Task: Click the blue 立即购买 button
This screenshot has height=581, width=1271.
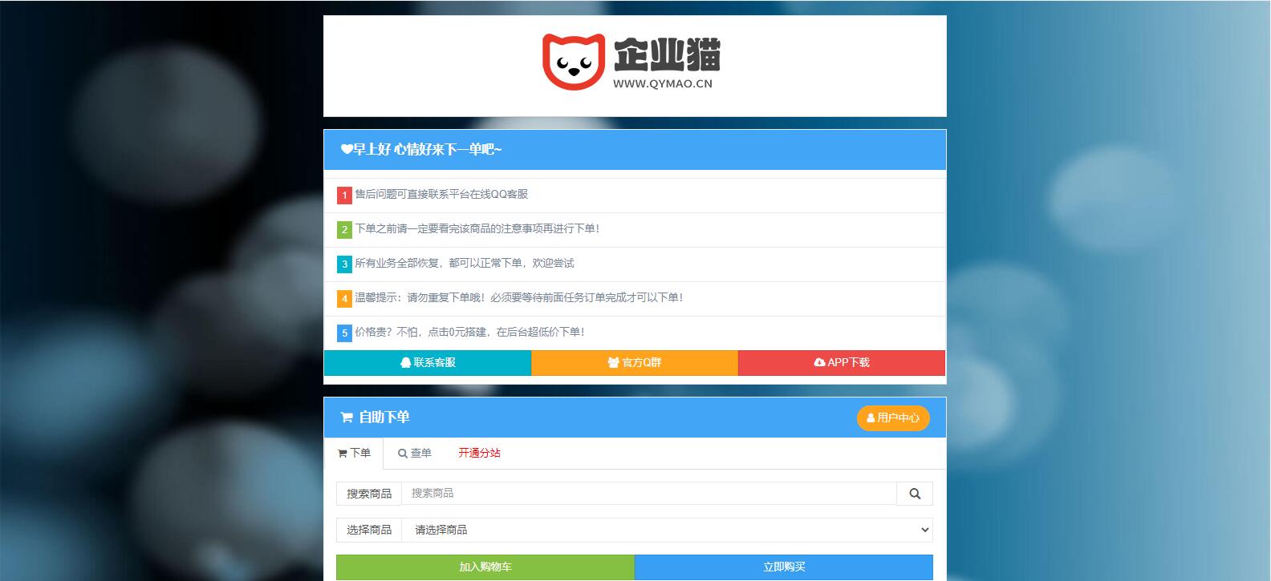Action: tap(783, 567)
